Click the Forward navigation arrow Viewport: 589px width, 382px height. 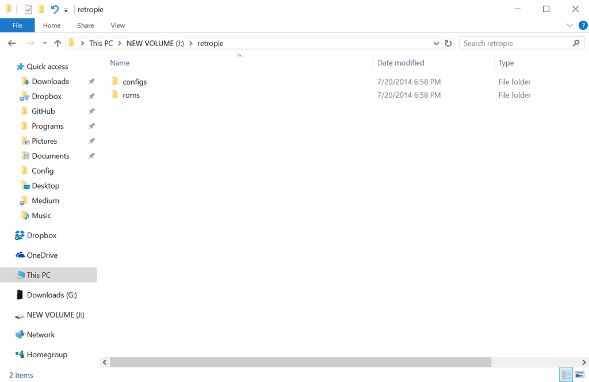[30, 43]
